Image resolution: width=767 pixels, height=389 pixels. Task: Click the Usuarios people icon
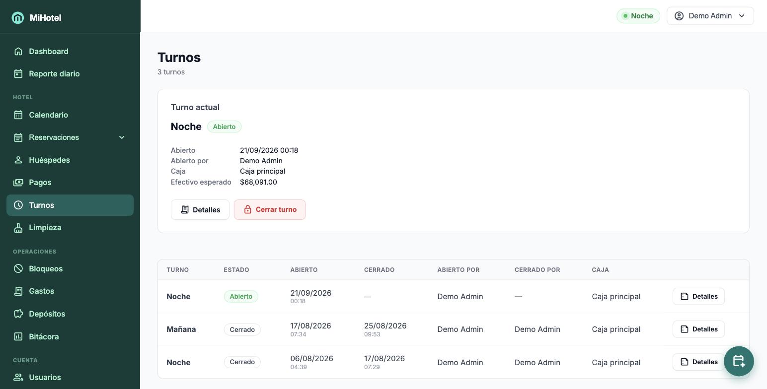[x=18, y=378]
